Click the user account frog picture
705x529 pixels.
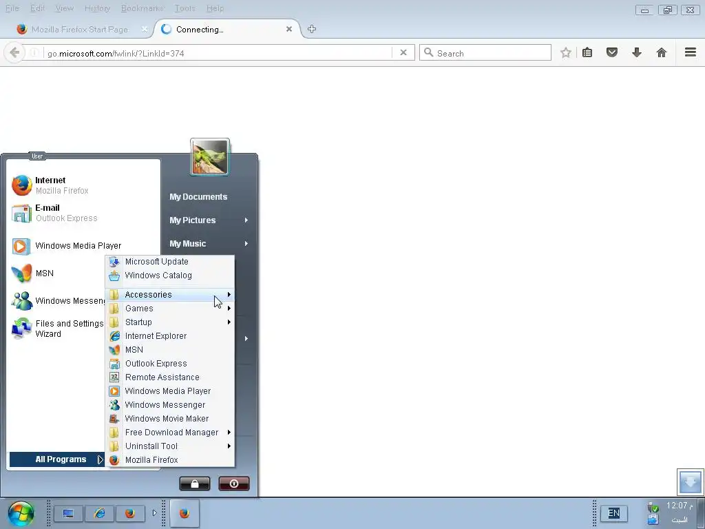pyautogui.click(x=210, y=156)
